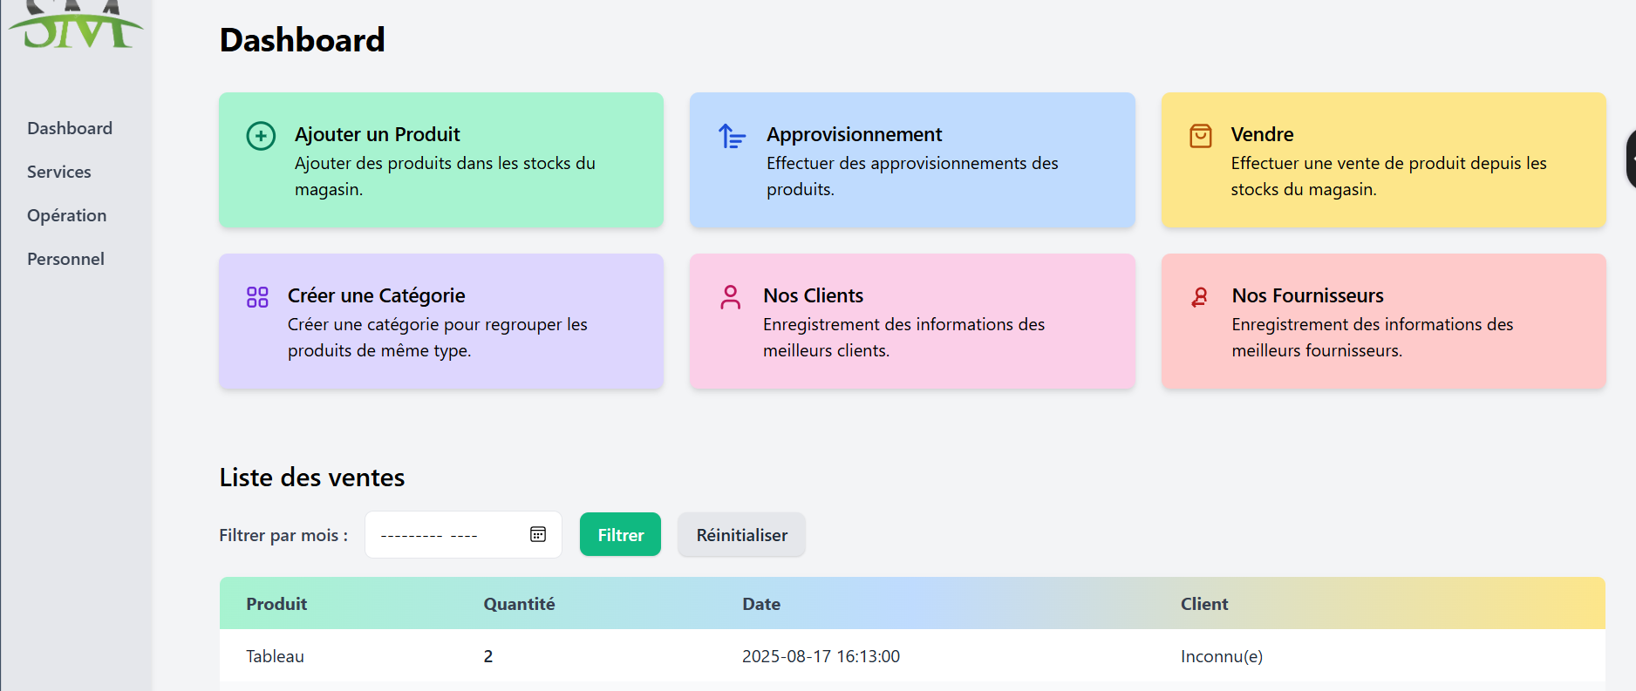This screenshot has height=691, width=1636.
Task: Click the Approvisionnement sort-arrow icon
Action: [732, 136]
